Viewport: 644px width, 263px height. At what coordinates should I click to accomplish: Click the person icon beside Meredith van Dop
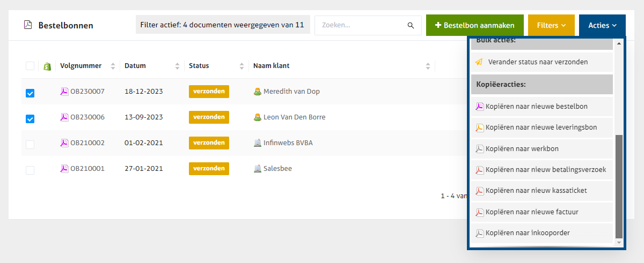(x=258, y=92)
